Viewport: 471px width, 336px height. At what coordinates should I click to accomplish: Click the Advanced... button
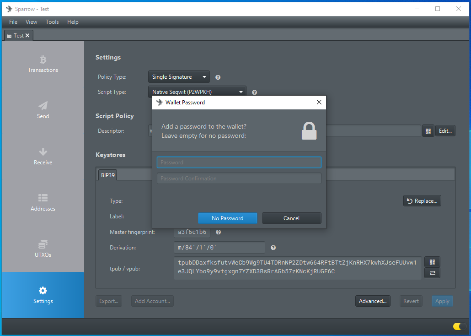373,301
